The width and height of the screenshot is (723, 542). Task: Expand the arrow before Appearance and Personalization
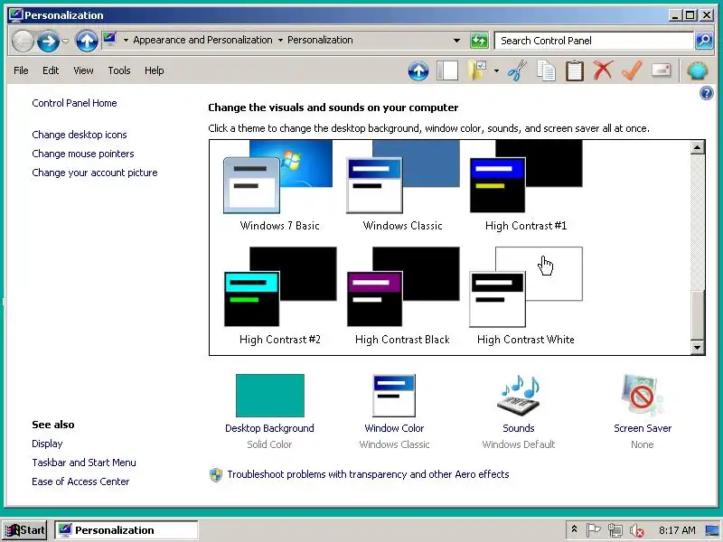coord(126,40)
